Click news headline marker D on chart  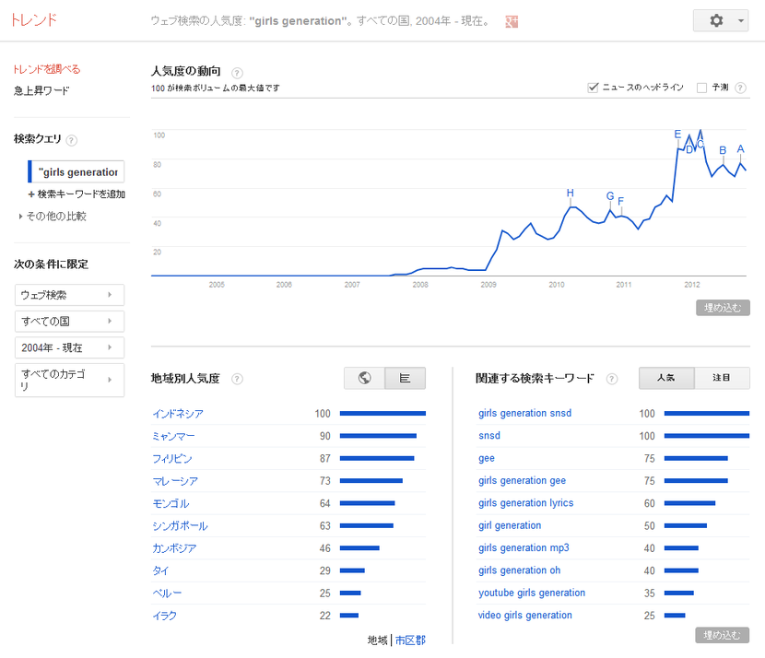point(689,149)
